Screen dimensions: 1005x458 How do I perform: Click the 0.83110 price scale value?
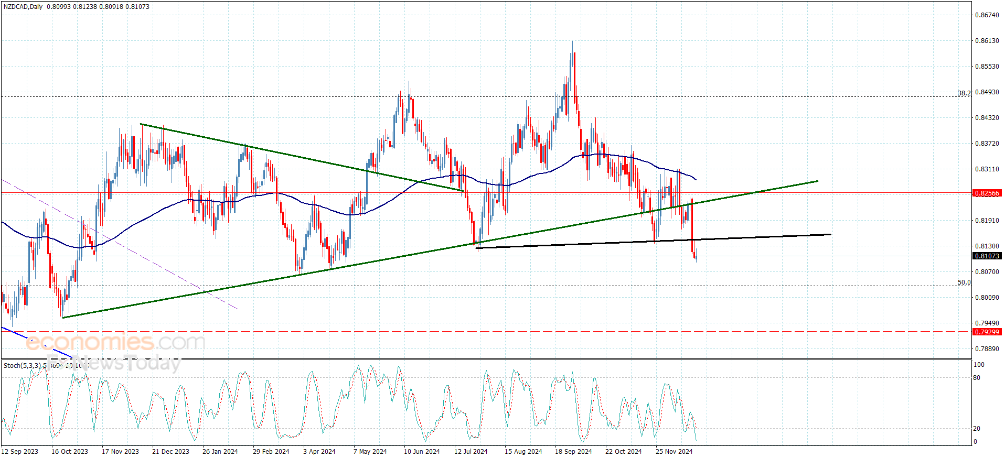(987, 169)
